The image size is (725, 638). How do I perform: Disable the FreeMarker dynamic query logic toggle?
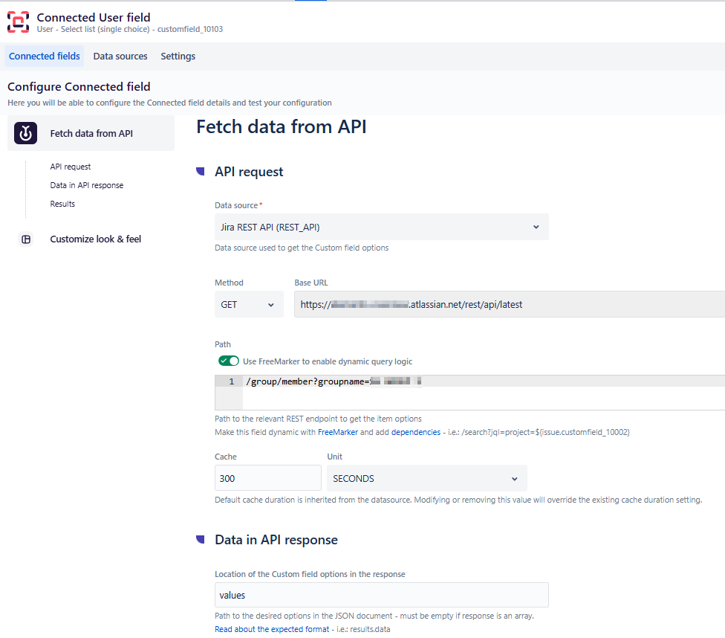point(229,360)
